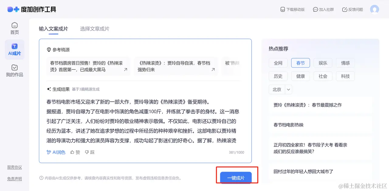389x191 pixels.
Task: Click the AI润色 text label
Action: click(x=59, y=152)
